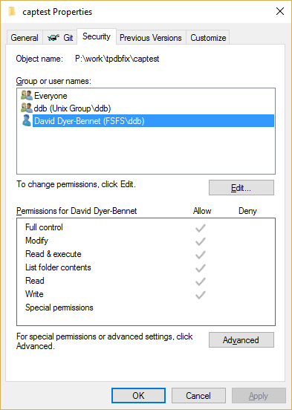Close the captest Properties window

tap(280, 11)
